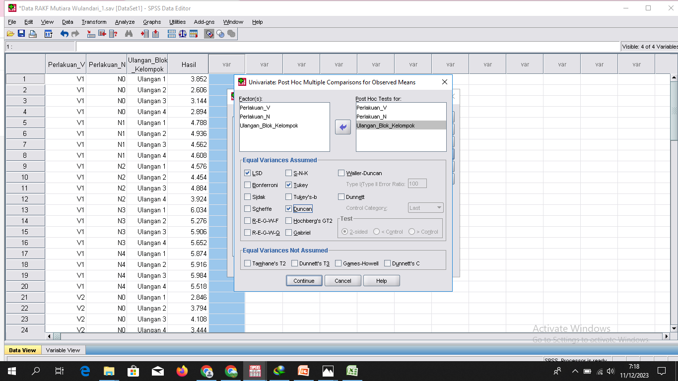Viewport: 678px width, 381px height.
Task: Check the Dunnett checkbox
Action: [x=341, y=197]
